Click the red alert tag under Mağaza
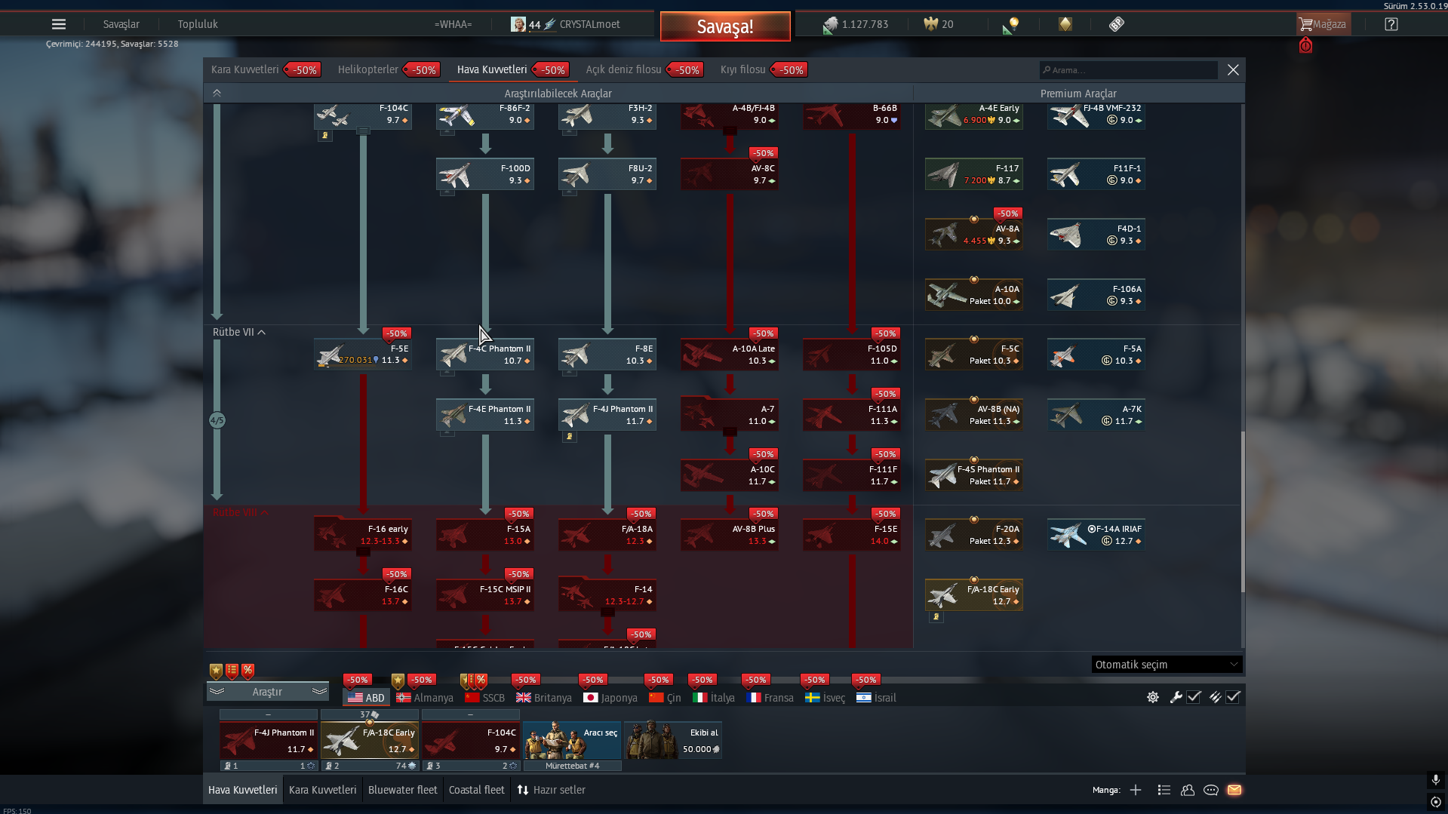Screen dimensions: 1448x814 pyautogui.click(x=1305, y=45)
